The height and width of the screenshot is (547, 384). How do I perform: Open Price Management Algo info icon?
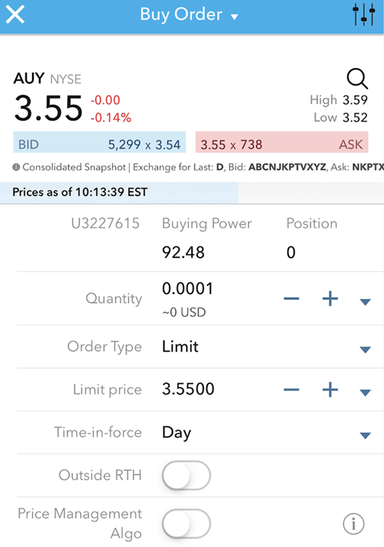353,523
